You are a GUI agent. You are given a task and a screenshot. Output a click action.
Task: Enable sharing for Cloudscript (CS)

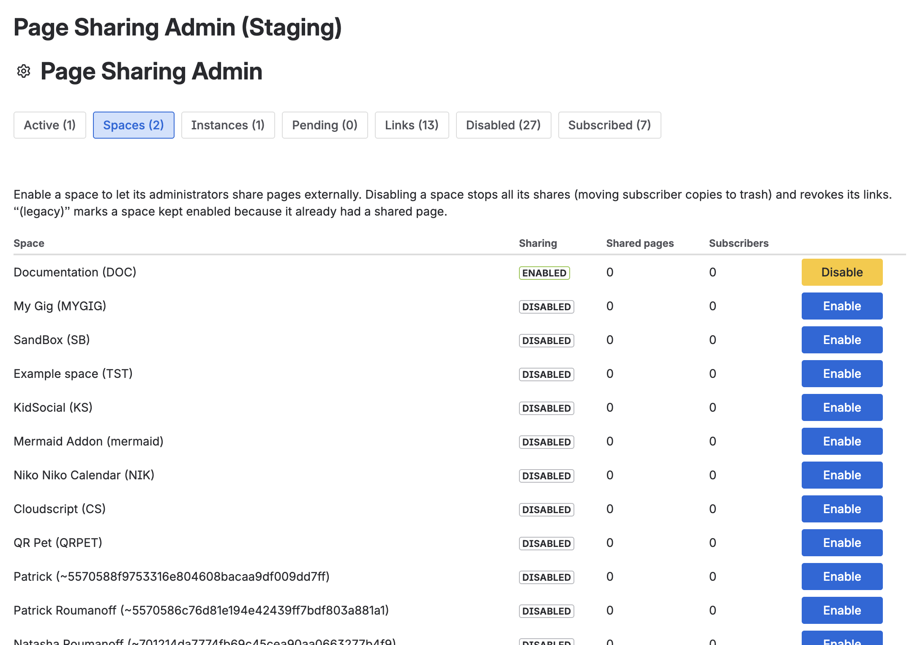pyautogui.click(x=842, y=509)
